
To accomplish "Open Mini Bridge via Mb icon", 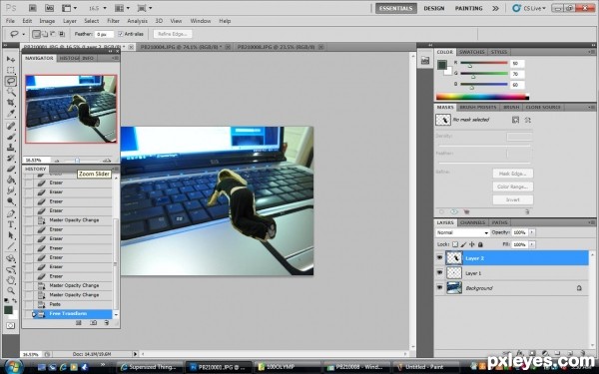I will (49, 8).
